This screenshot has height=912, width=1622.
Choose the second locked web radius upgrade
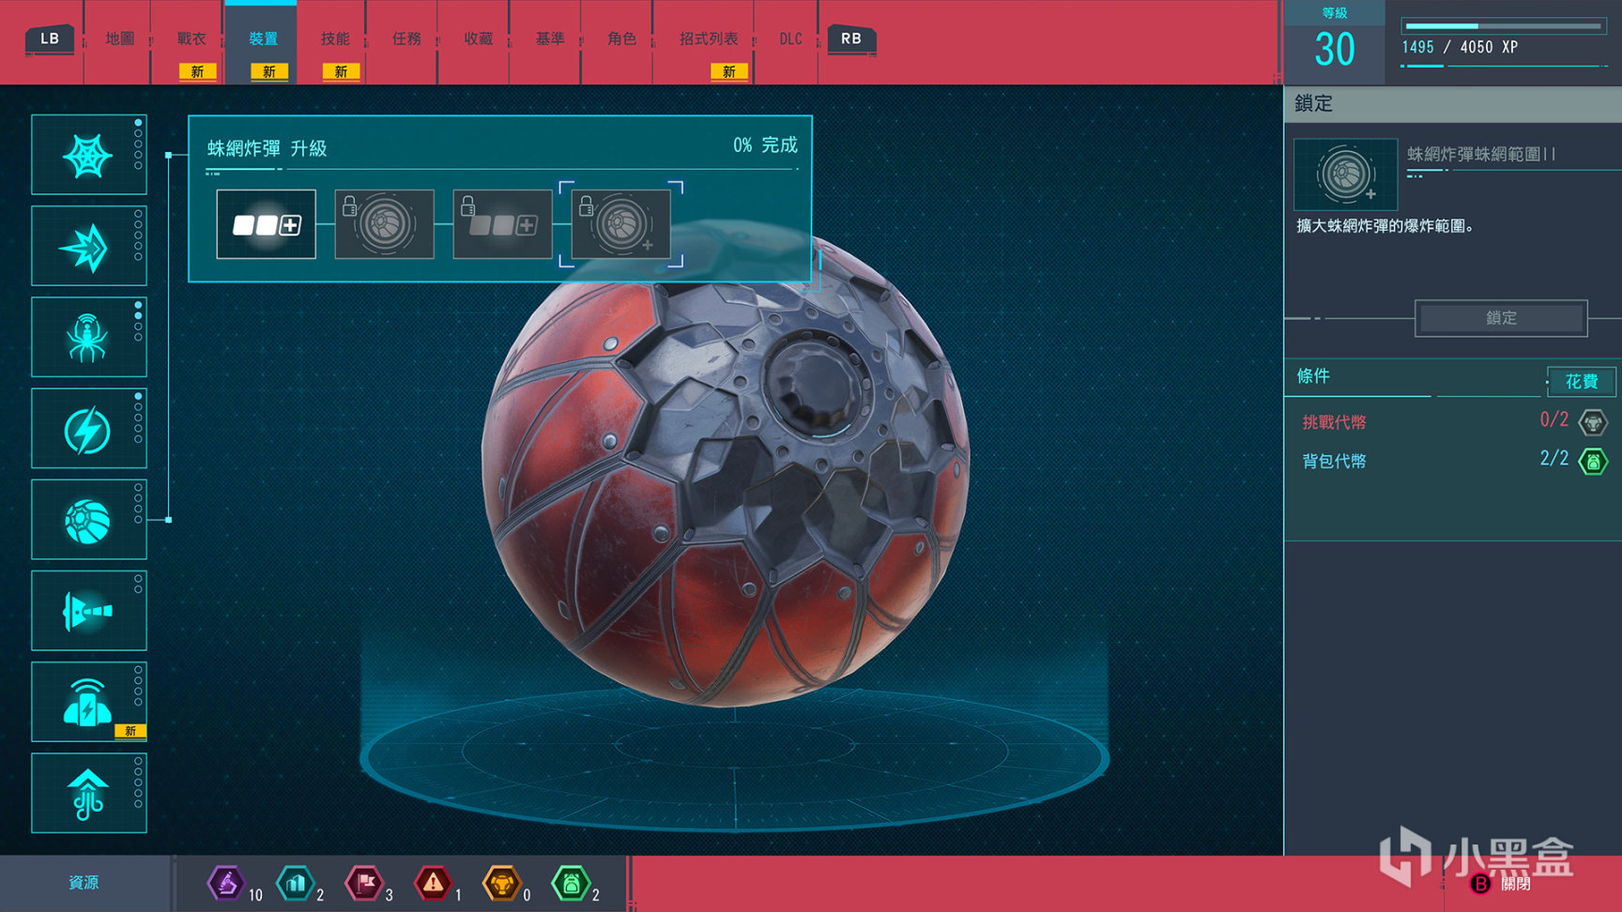[x=385, y=224]
